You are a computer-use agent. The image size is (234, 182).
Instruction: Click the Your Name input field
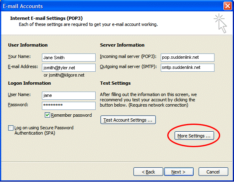(x=69, y=58)
